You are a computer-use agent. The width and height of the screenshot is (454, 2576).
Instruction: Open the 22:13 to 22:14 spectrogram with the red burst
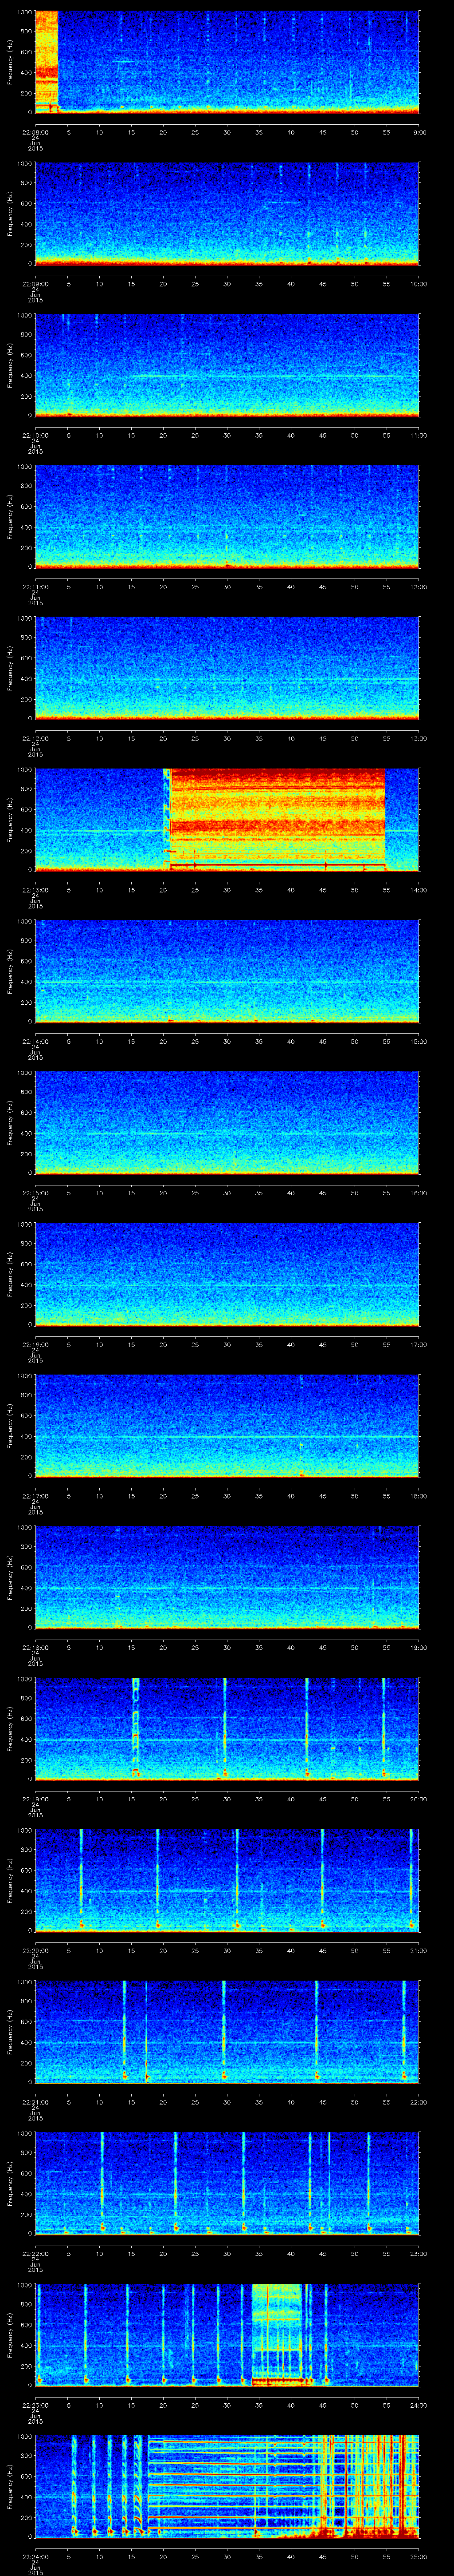pos(227,820)
